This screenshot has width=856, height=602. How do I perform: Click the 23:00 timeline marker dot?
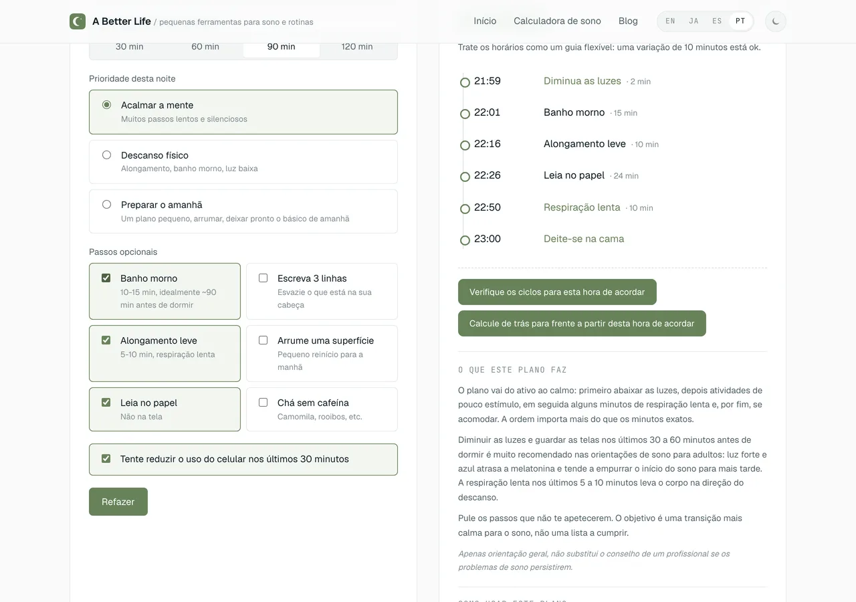[465, 240]
